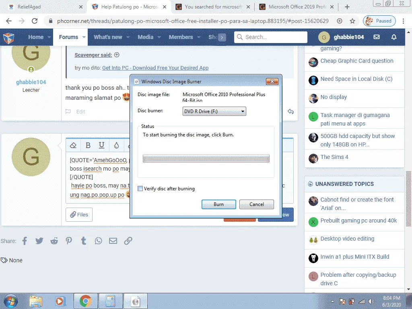Click the add-to-desktop plus icon in address bar

340,21
